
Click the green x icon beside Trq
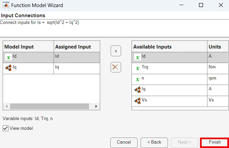point(137,68)
